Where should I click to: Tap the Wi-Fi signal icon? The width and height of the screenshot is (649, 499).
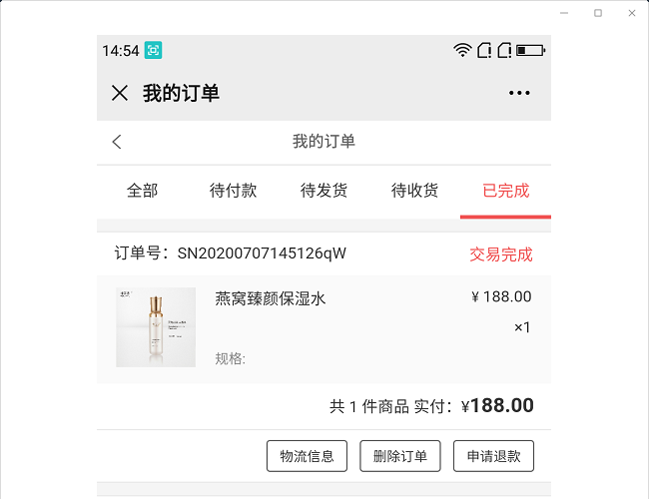click(462, 50)
